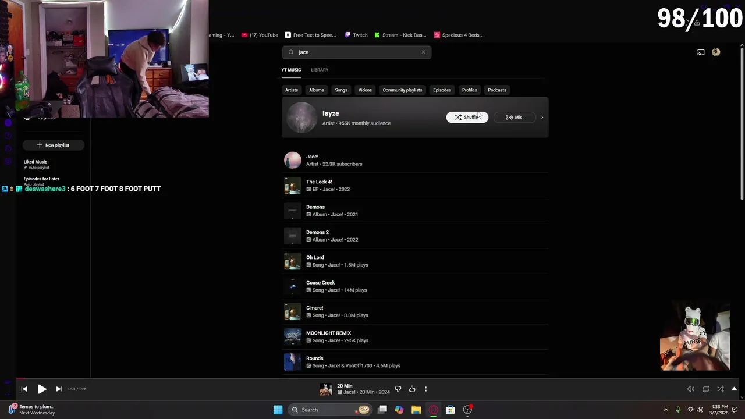Filter results by Community playlists
The width and height of the screenshot is (745, 419).
[402, 90]
